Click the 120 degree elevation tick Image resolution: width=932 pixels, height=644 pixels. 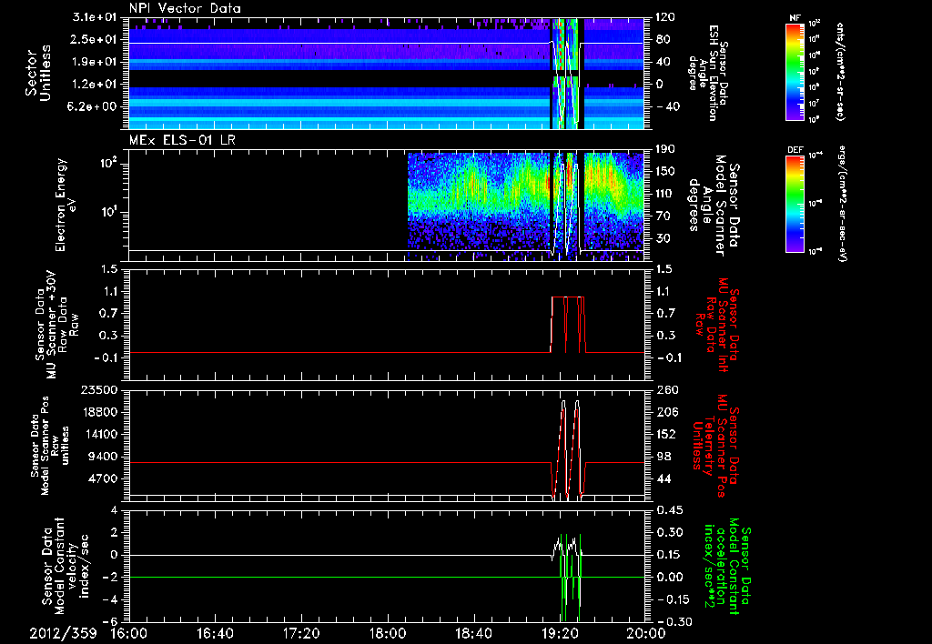pos(664,17)
